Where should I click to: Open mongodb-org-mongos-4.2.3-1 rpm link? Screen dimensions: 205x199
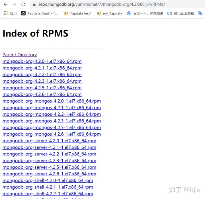pos(52,121)
